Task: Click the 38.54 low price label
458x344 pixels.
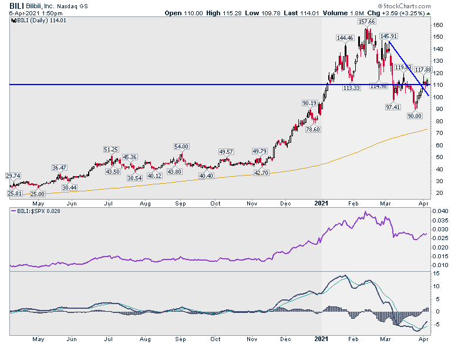Action: pyautogui.click(x=134, y=178)
